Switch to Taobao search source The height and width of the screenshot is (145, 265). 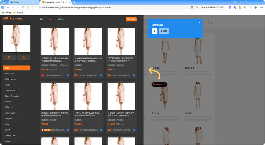click(8, 85)
